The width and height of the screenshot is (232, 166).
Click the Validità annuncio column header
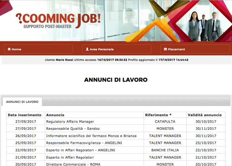204,115
